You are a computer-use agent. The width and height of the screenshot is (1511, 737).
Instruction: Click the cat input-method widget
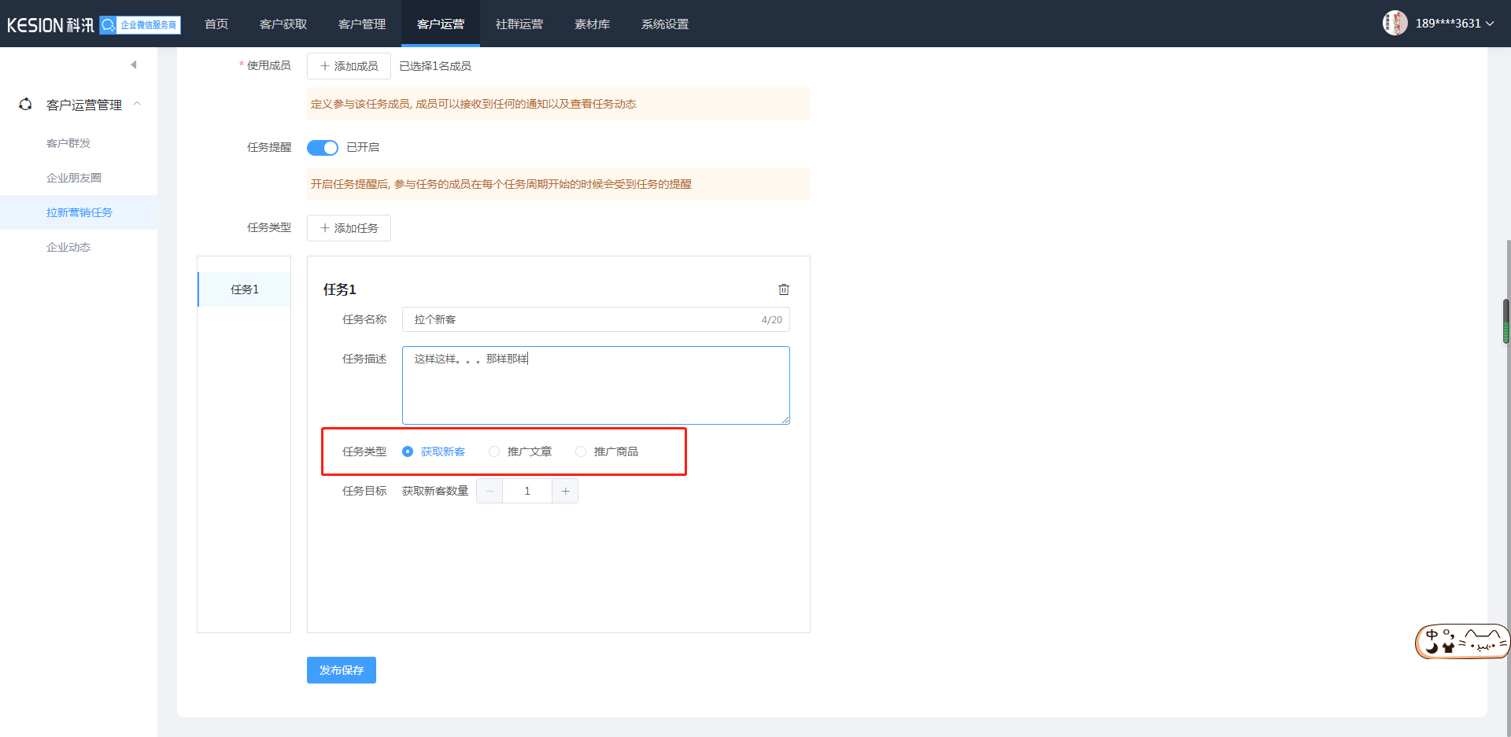click(x=1462, y=642)
